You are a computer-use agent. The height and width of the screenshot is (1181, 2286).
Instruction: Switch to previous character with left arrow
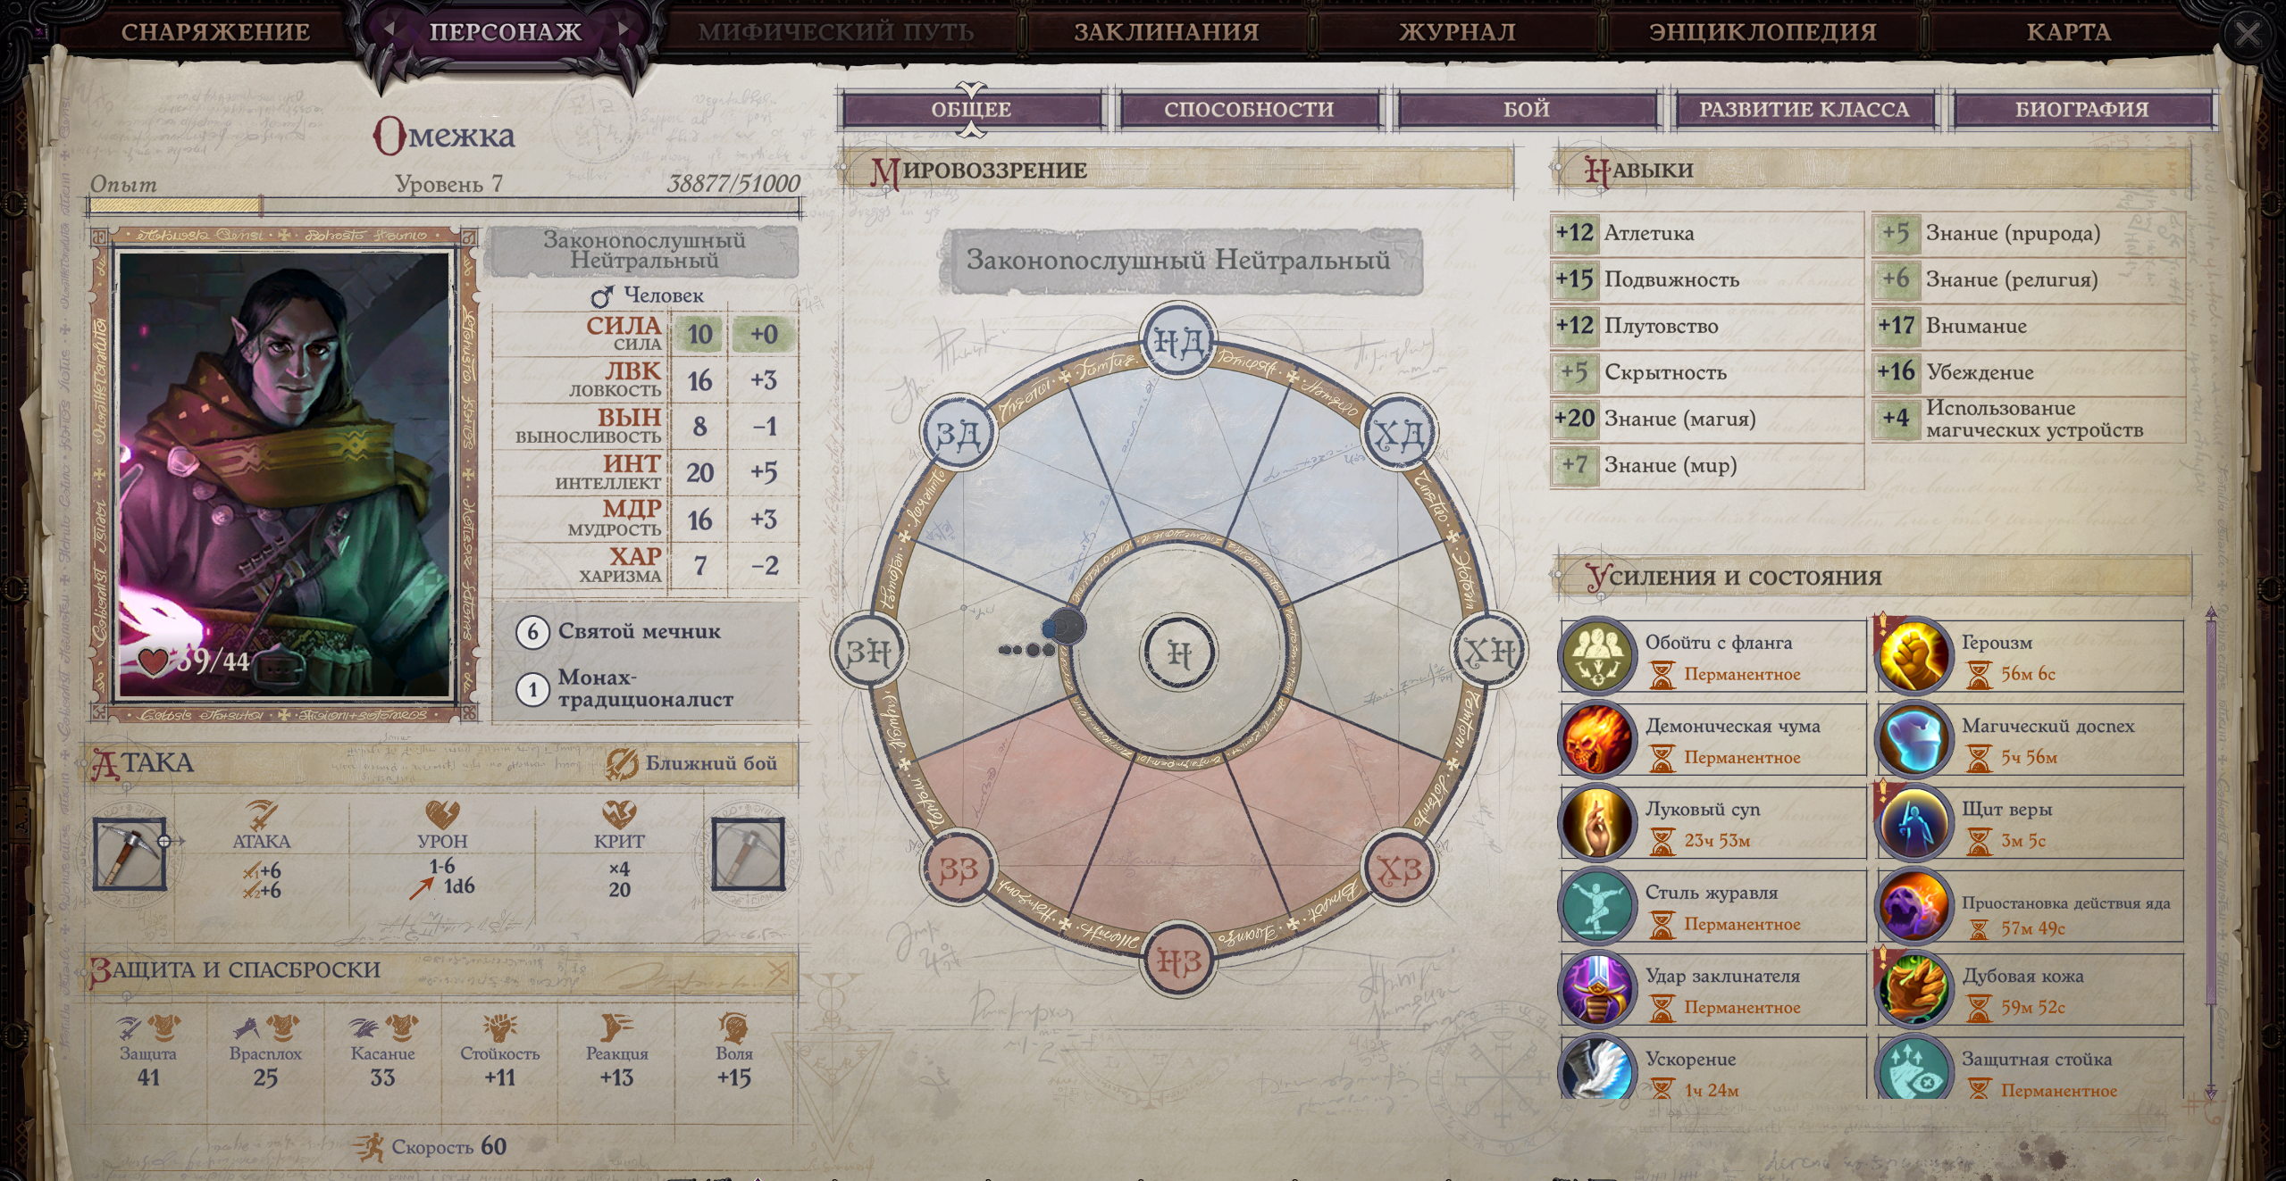pyautogui.click(x=389, y=29)
